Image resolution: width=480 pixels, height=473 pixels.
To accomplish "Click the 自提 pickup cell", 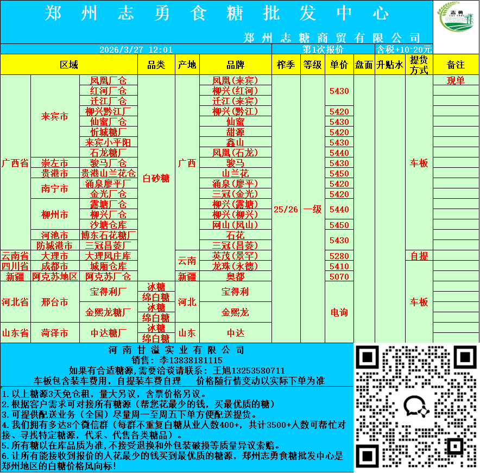I will [419, 256].
